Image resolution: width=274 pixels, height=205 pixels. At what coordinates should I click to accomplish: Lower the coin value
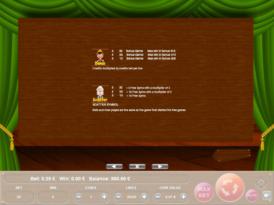[158, 197]
